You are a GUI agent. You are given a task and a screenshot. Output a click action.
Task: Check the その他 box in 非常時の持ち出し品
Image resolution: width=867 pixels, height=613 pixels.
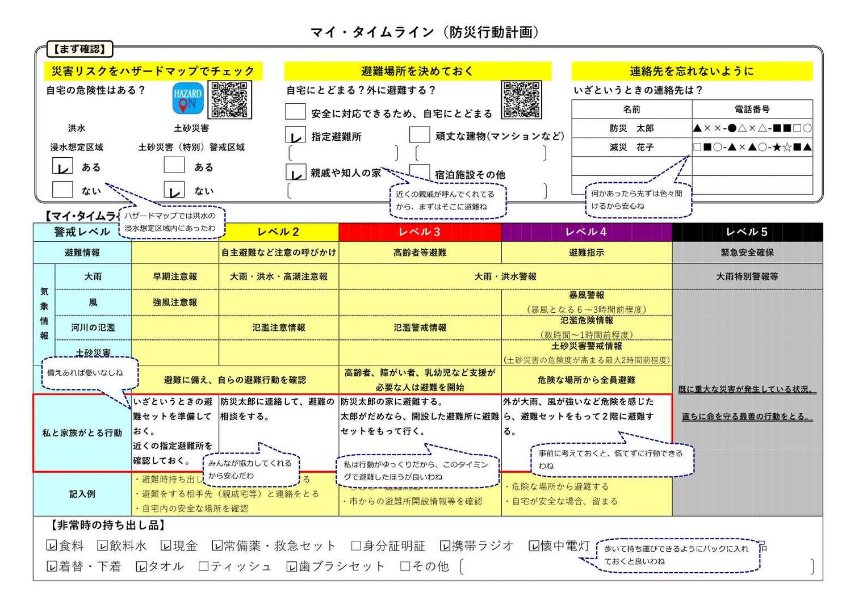click(405, 566)
